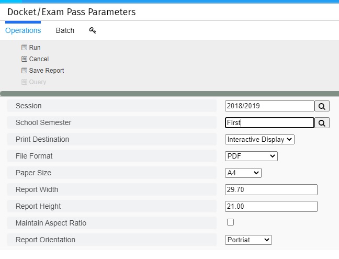Edit the Report Width field

(271, 189)
